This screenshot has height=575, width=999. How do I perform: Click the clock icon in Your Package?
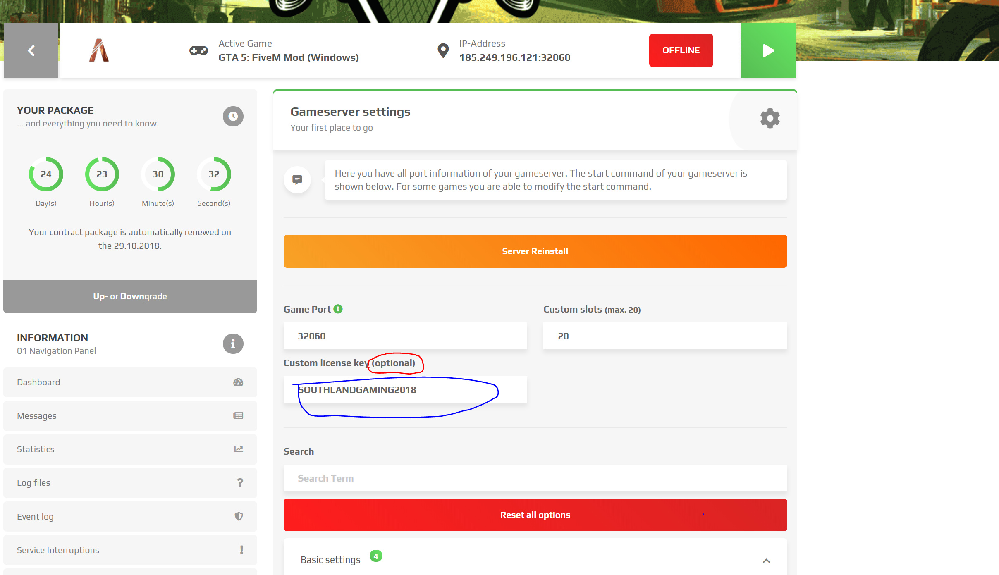point(233,116)
